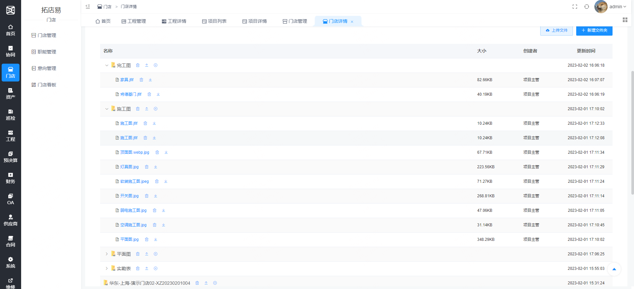Collapse the 完工图 folder
This screenshot has height=289, width=634.
(107, 65)
